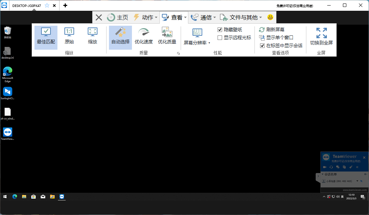This screenshot has height=215, width=369.
Task: Click 刷新屏幕 to refresh remote screen
Action: pos(274,29)
